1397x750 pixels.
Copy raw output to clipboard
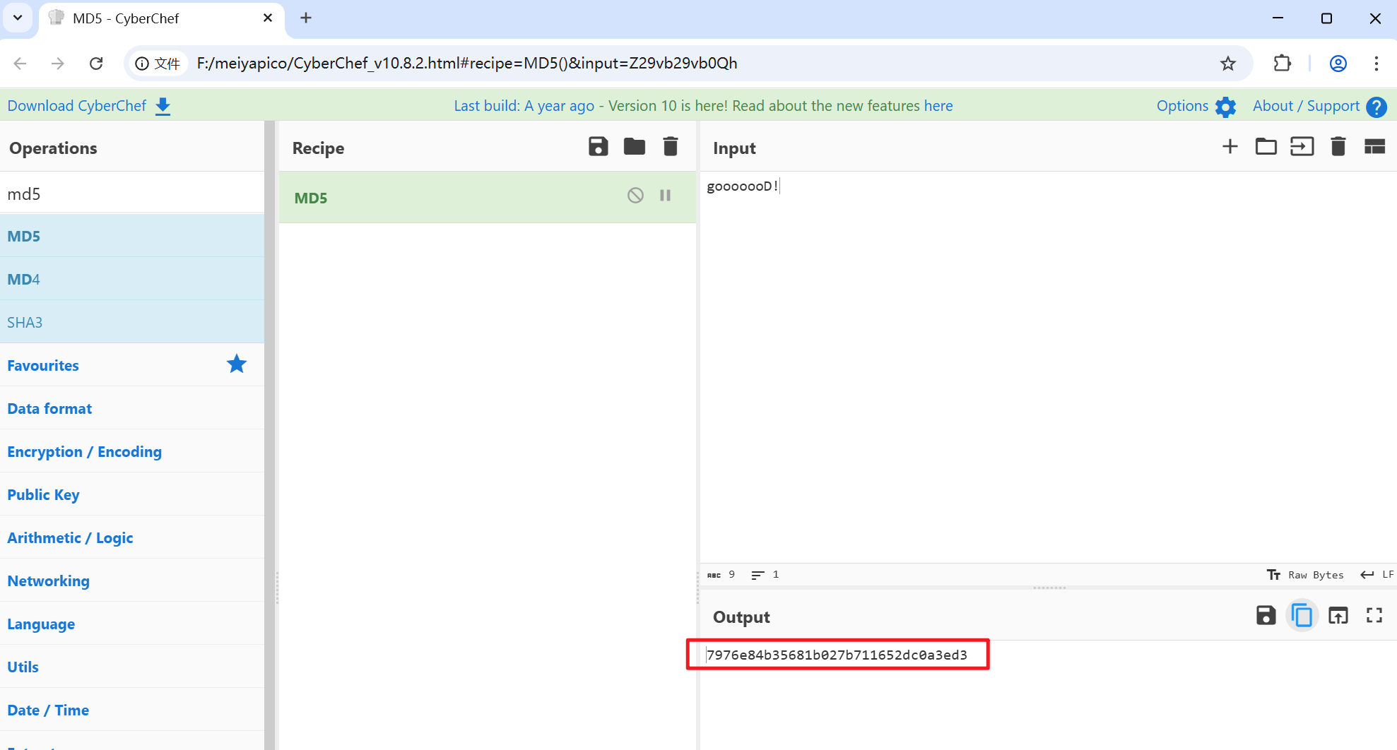[x=1302, y=616]
